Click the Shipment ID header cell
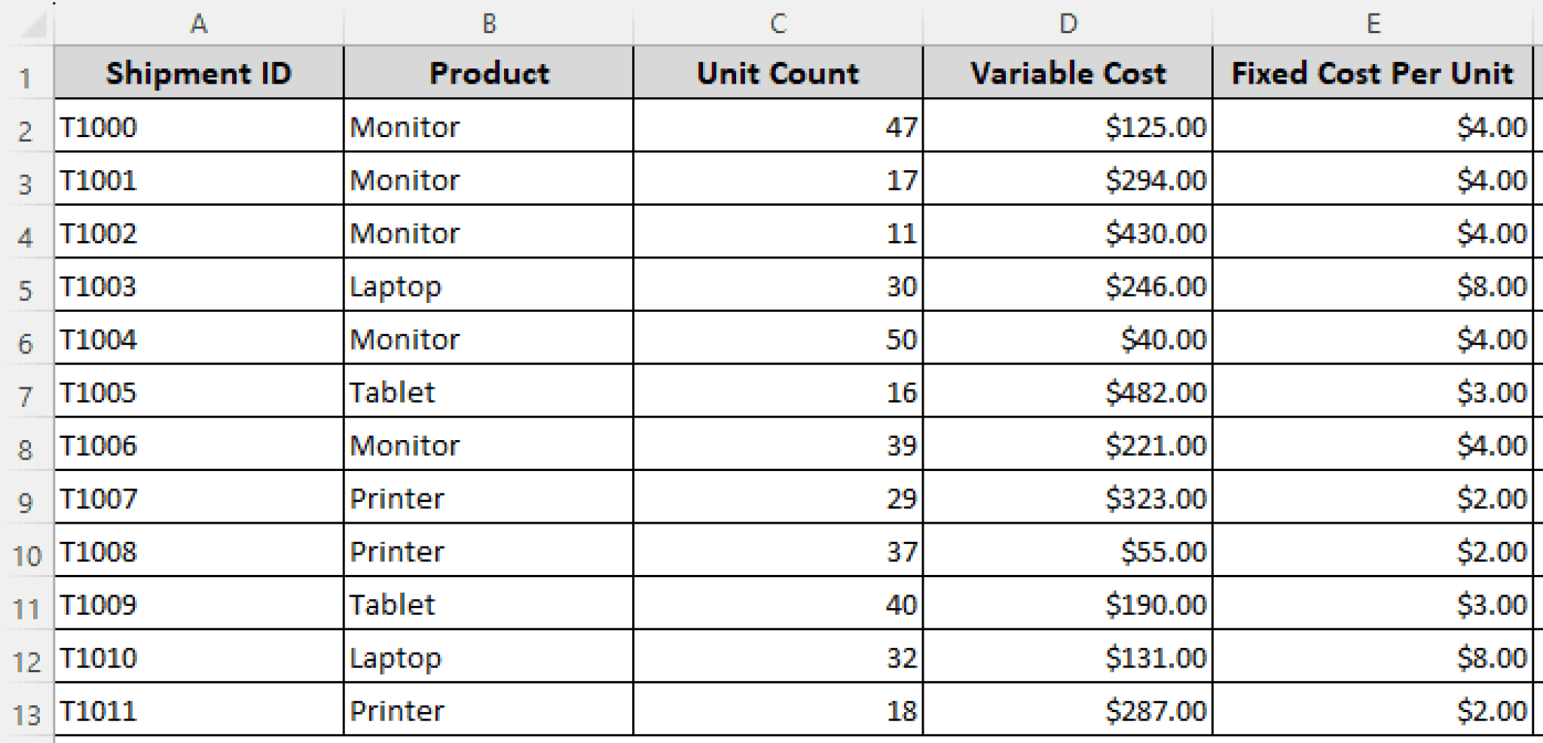The height and width of the screenshot is (743, 1543). point(199,73)
